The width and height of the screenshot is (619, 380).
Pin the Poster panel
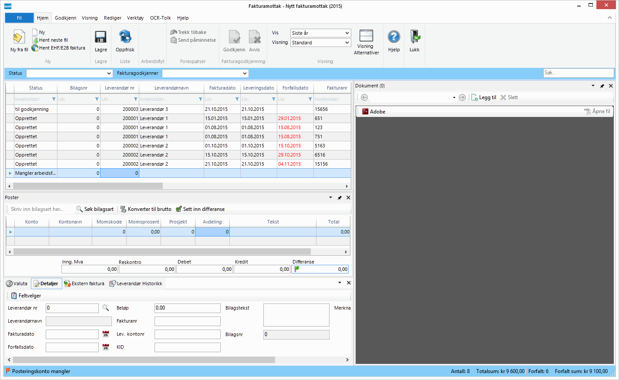[x=340, y=198]
